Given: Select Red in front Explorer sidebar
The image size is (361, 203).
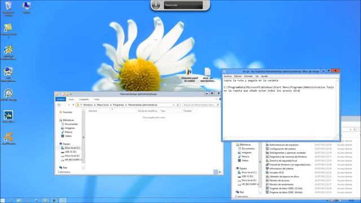Looking at the screenshot, I should click(63, 167).
